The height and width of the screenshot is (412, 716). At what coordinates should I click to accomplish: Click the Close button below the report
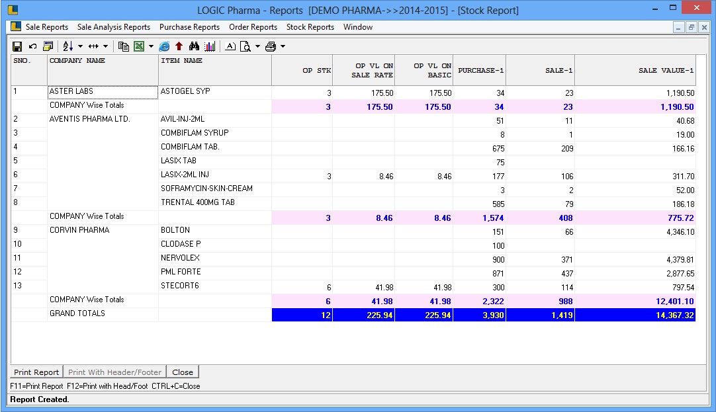pos(183,372)
